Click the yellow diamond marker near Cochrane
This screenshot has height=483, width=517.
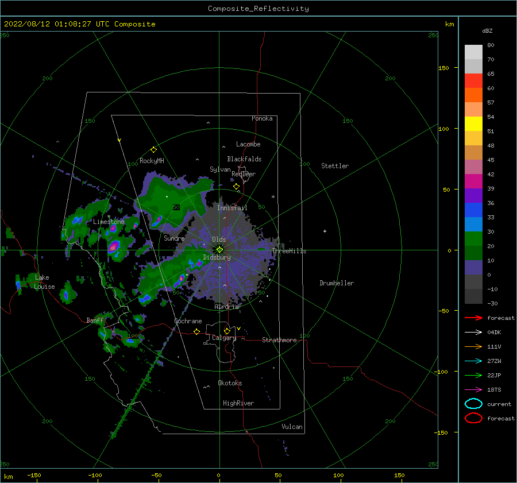pos(196,331)
